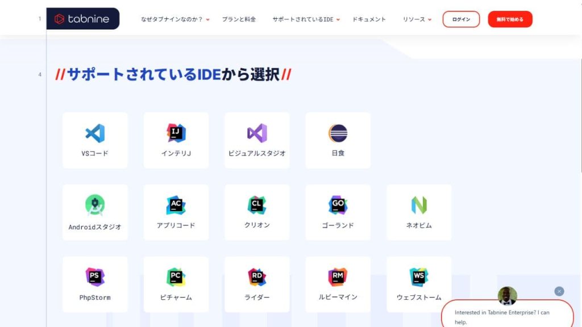The width and height of the screenshot is (582, 327).
Task: Open the Rider RD icon
Action: pyautogui.click(x=257, y=277)
